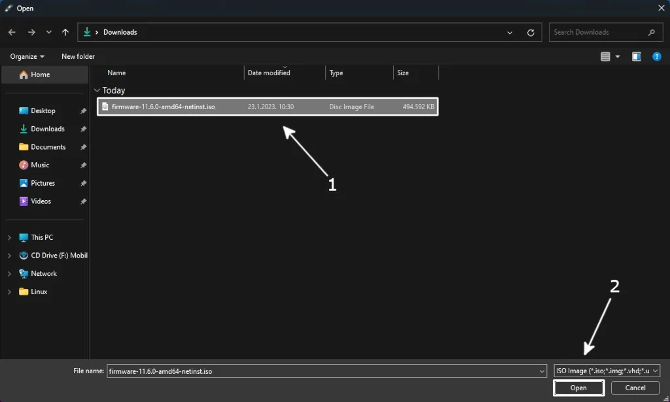This screenshot has width=670, height=402.
Task: Click the Open button
Action: 578,387
